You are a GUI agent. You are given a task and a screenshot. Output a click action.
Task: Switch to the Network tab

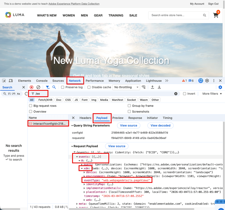point(75,81)
